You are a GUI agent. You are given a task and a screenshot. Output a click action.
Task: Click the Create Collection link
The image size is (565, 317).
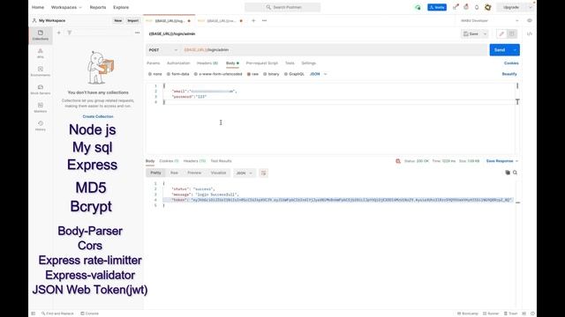[x=98, y=116]
